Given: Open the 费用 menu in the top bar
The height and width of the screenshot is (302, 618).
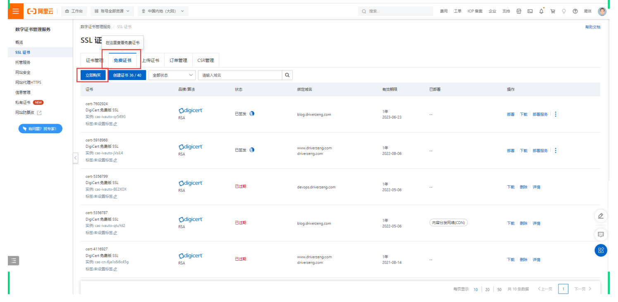Looking at the screenshot, I should (444, 11).
